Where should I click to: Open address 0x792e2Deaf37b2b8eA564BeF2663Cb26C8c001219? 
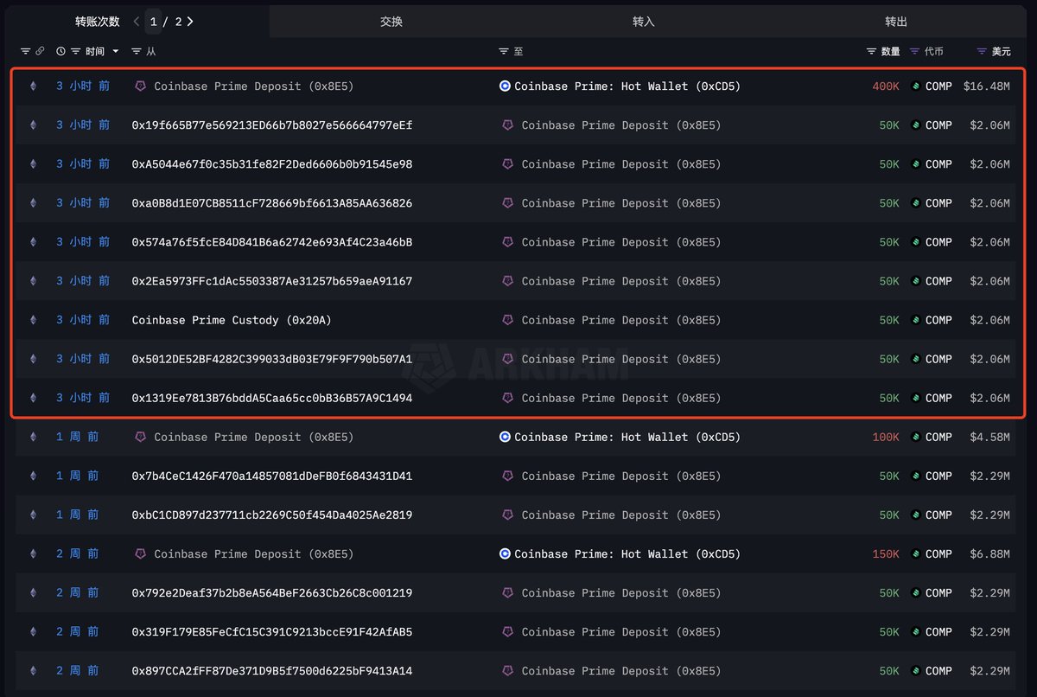click(x=272, y=593)
